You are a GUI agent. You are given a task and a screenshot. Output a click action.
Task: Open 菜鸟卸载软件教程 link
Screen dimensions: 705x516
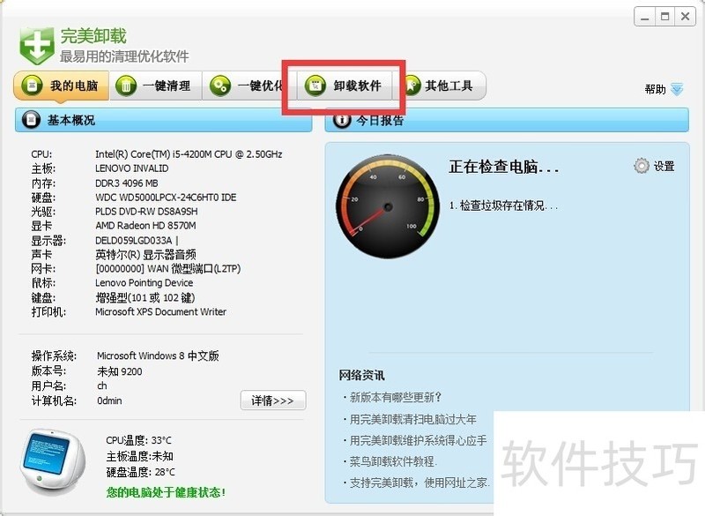click(392, 461)
